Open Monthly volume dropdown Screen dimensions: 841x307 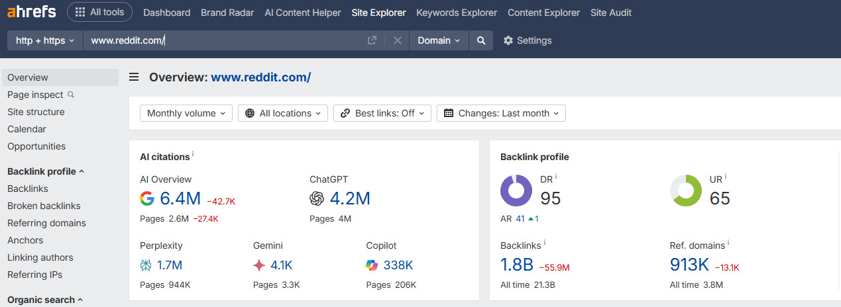[186, 113]
